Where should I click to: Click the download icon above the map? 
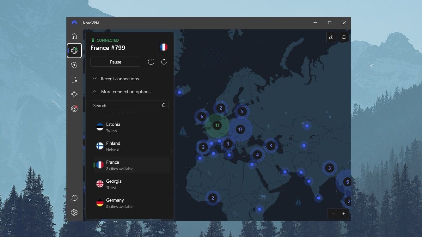tap(331, 37)
